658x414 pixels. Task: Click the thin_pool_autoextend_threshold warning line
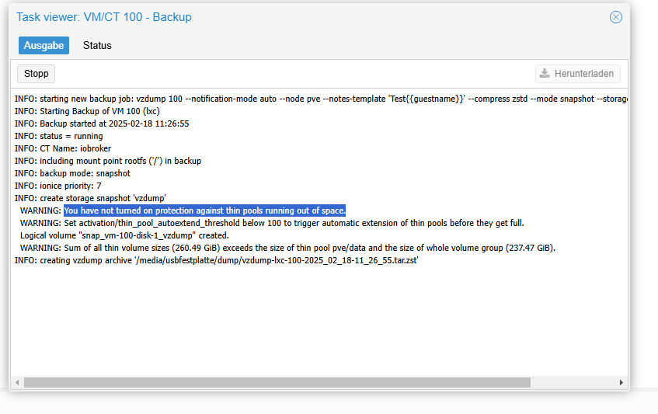point(272,223)
